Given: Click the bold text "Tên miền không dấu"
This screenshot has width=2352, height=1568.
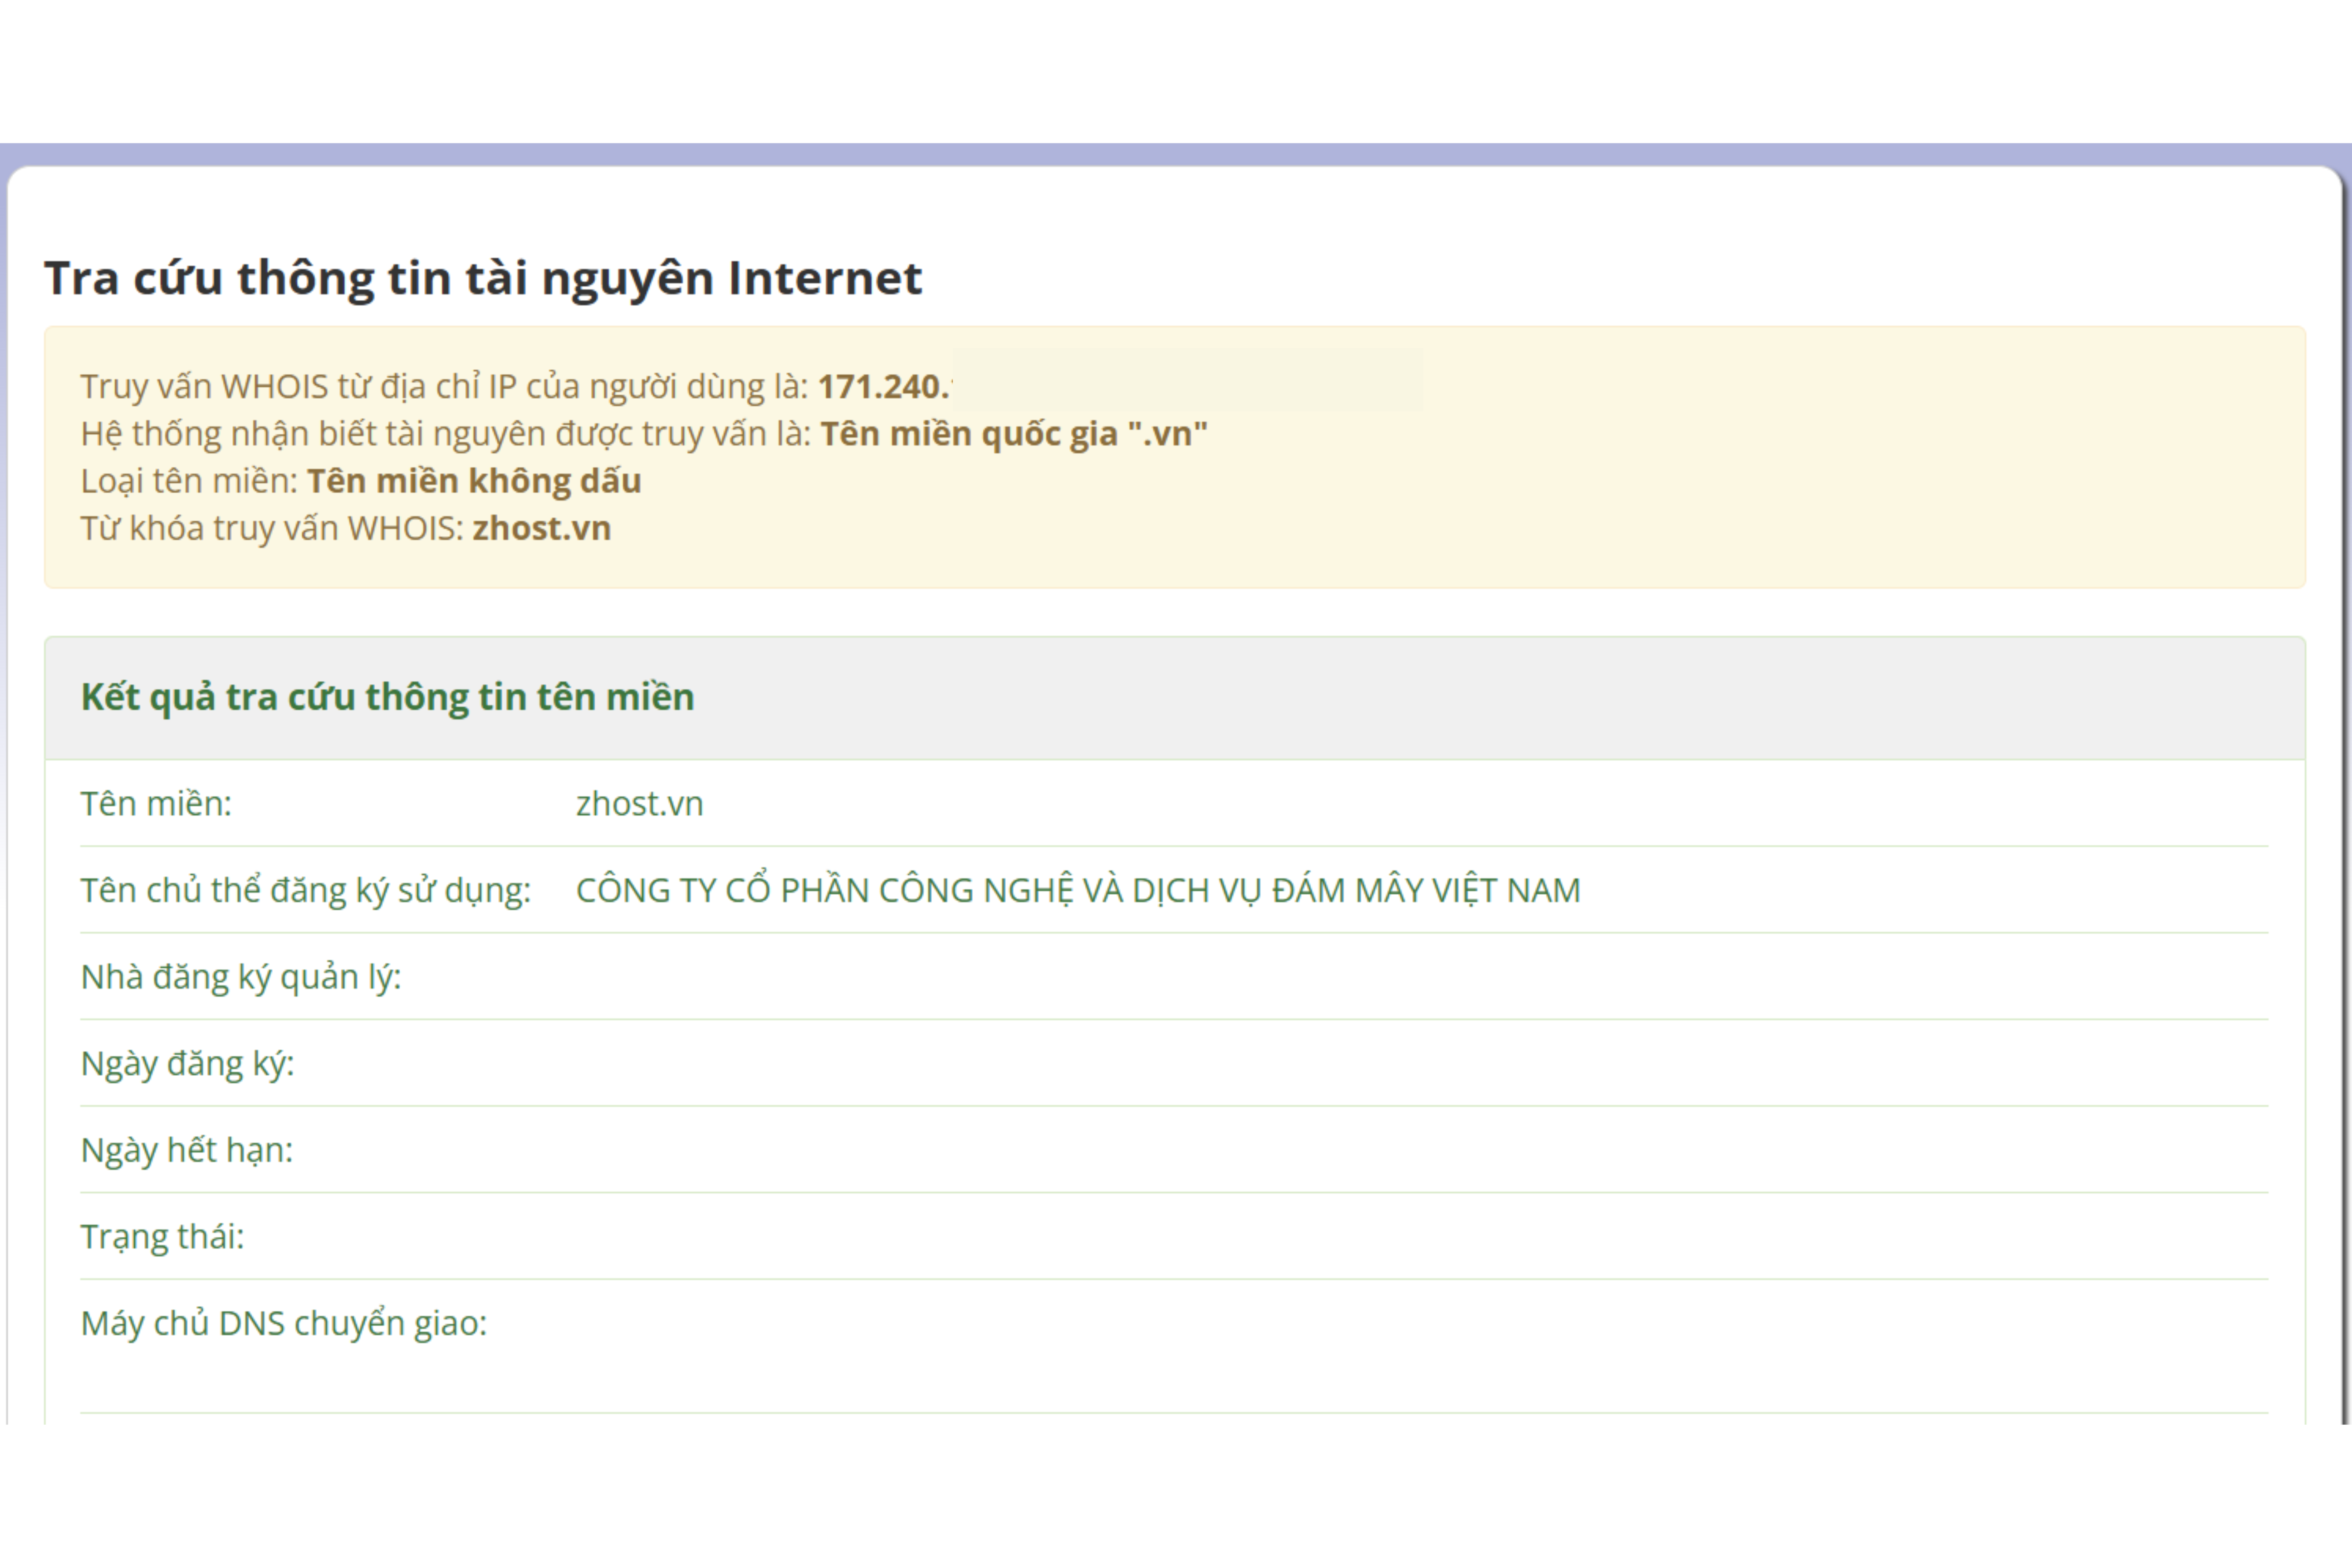Looking at the screenshot, I should [x=473, y=481].
